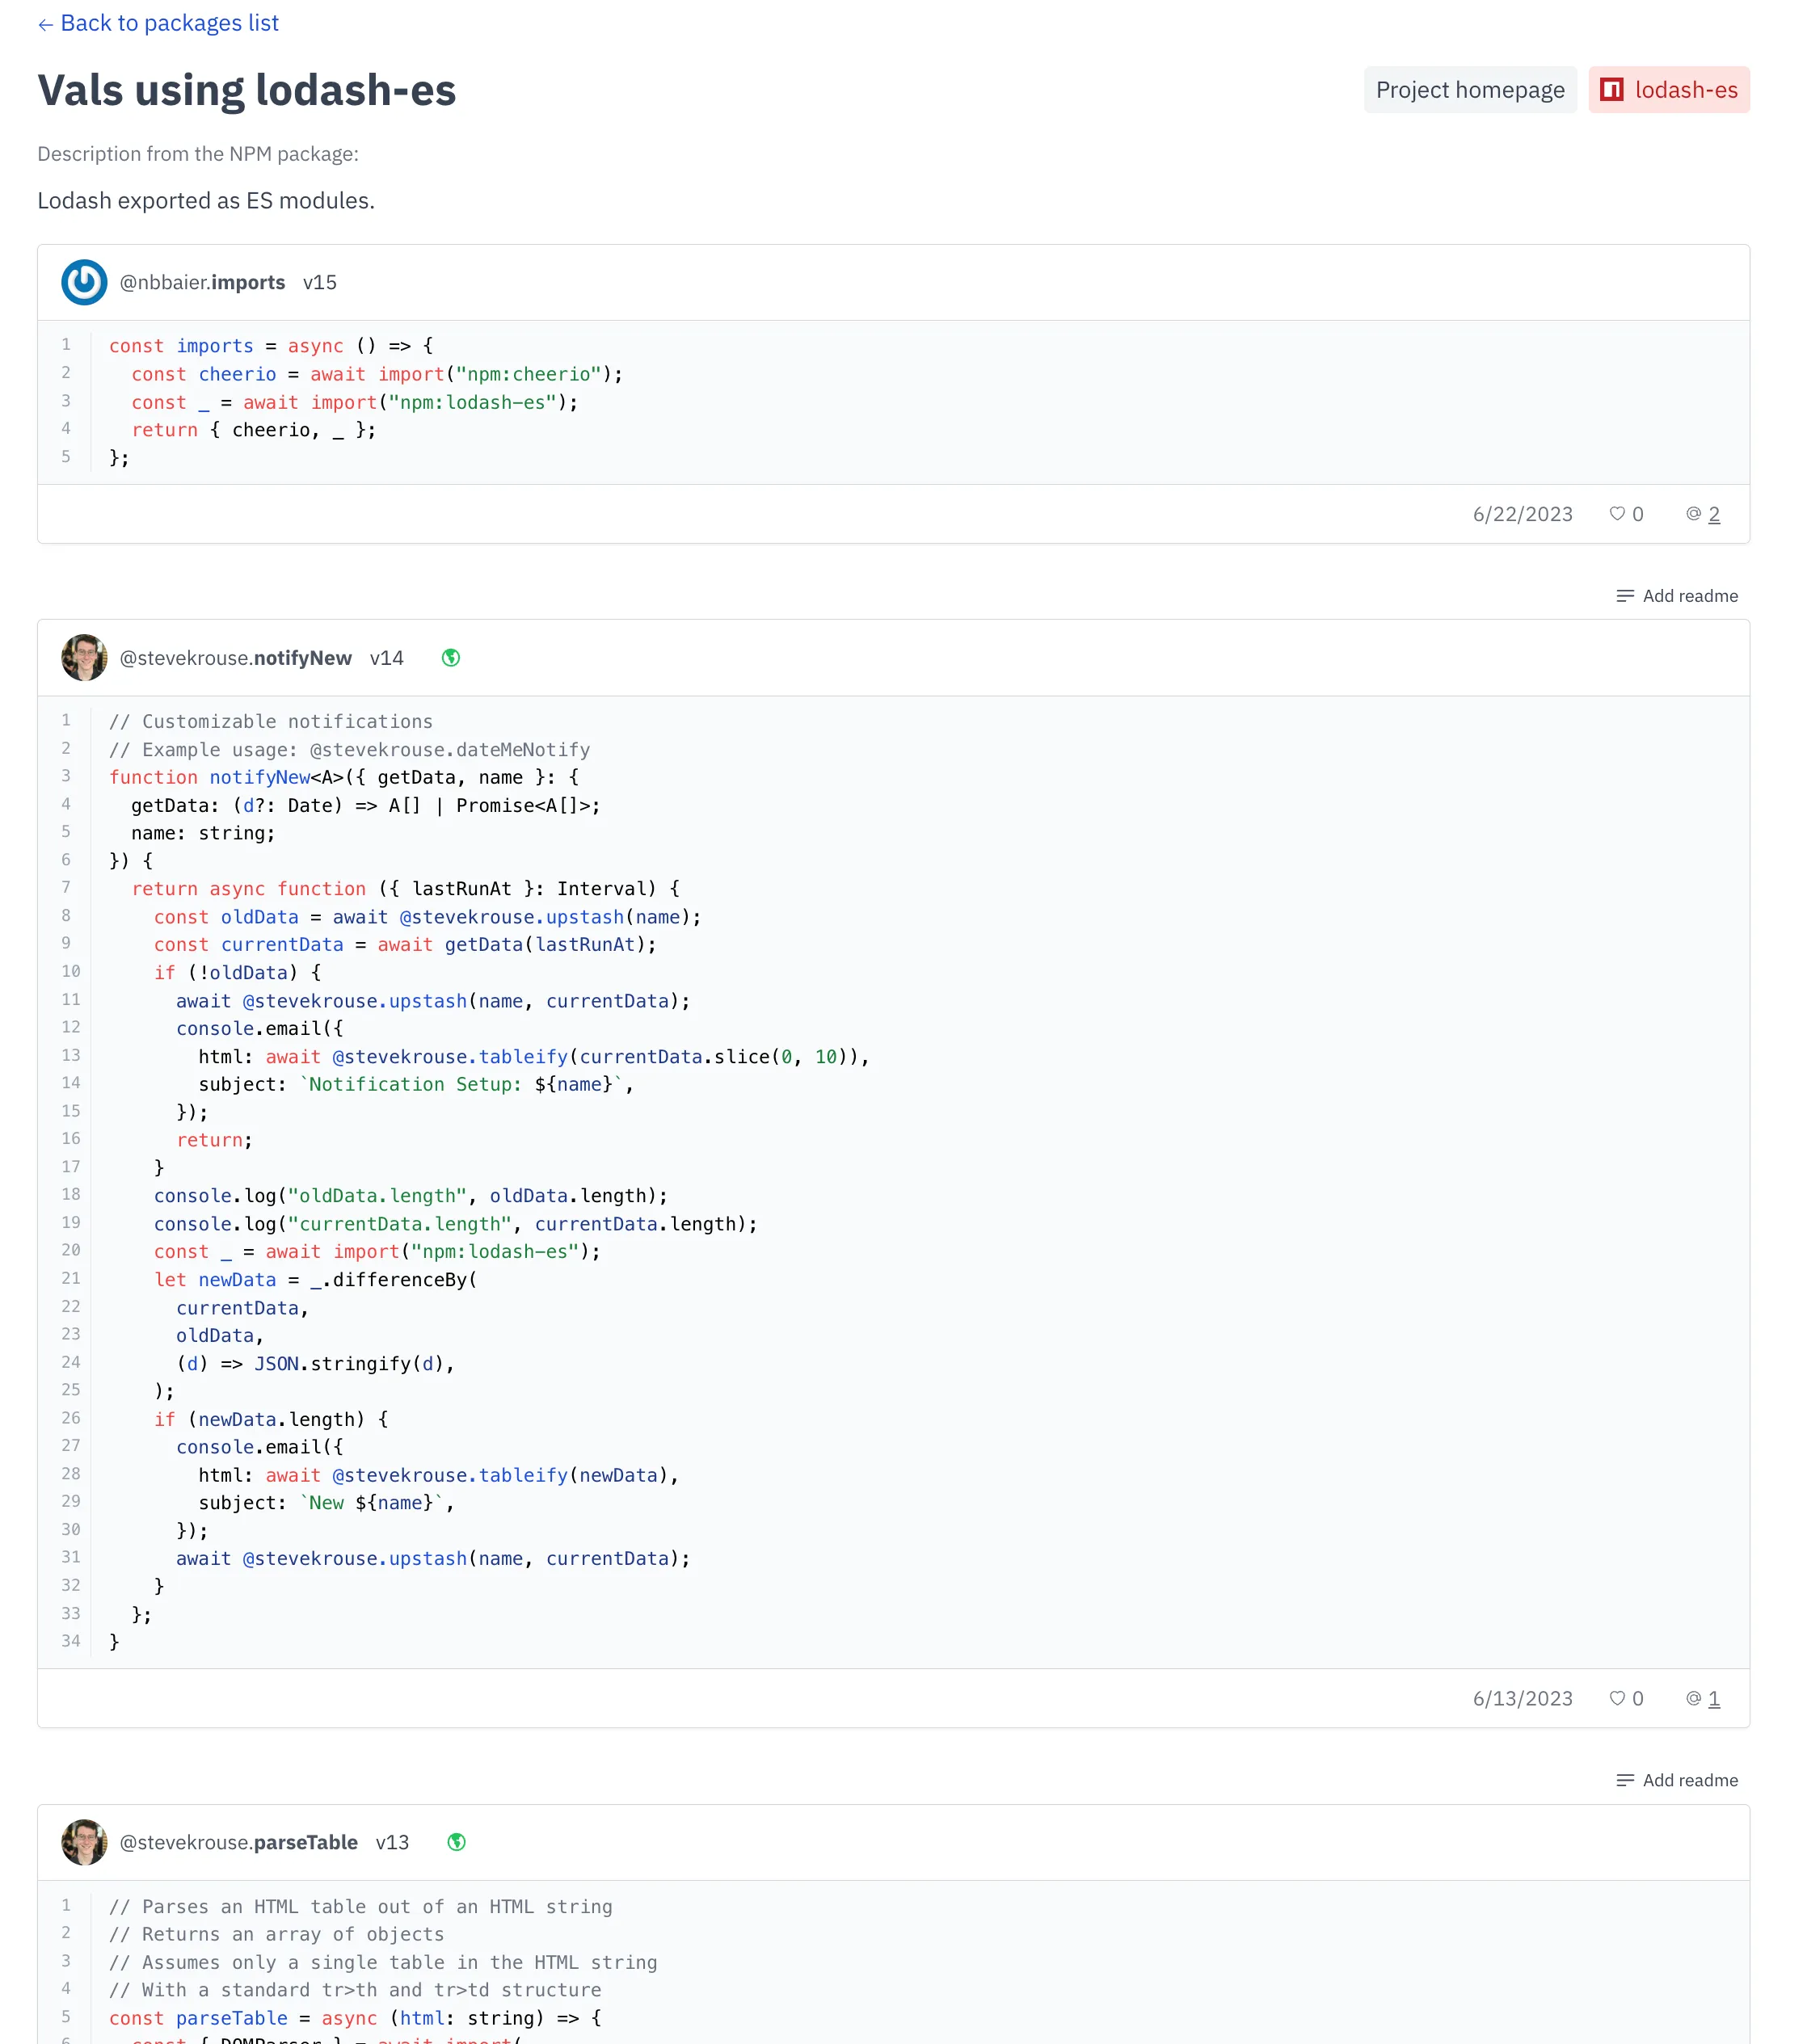Open the @stevekrouse.parseTable val title
The height and width of the screenshot is (2044, 1807).
(238, 1842)
